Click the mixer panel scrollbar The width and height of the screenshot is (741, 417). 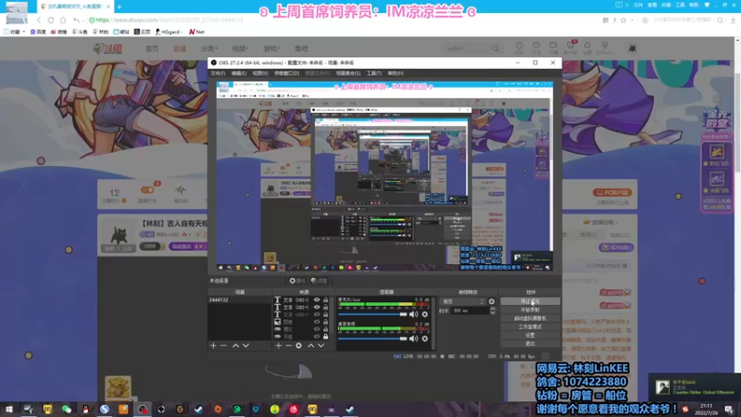click(433, 323)
